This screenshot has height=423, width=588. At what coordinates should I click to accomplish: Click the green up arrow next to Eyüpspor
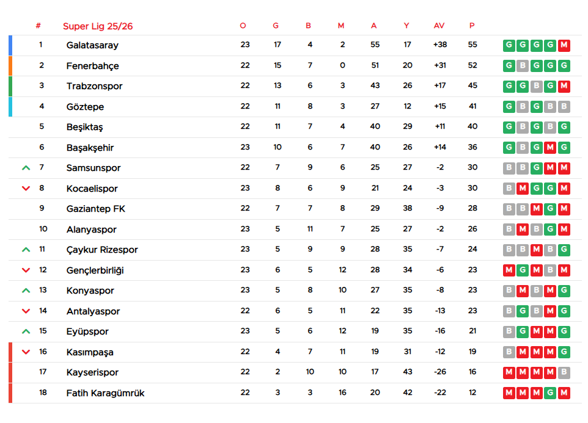[x=26, y=331]
